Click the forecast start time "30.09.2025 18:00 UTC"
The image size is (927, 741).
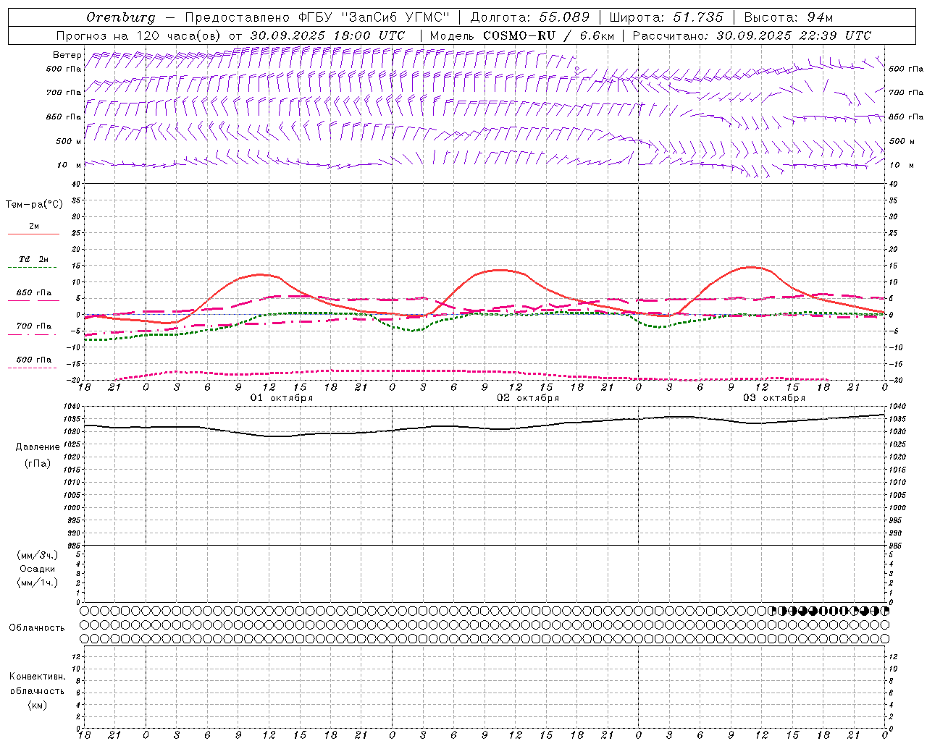pos(327,35)
